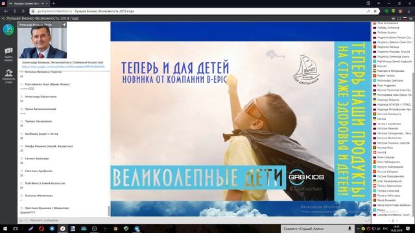Open browser menu with three lines icon
415x233 pixels.
379,3
